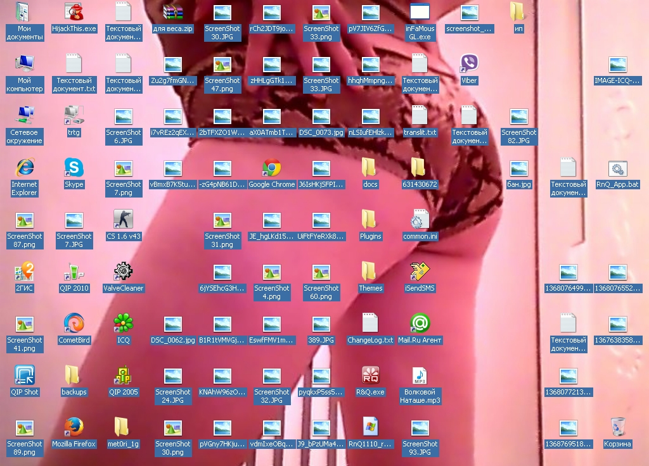Open ScreenShot 60.png file
Screen dimensions: 649x466
point(321,272)
